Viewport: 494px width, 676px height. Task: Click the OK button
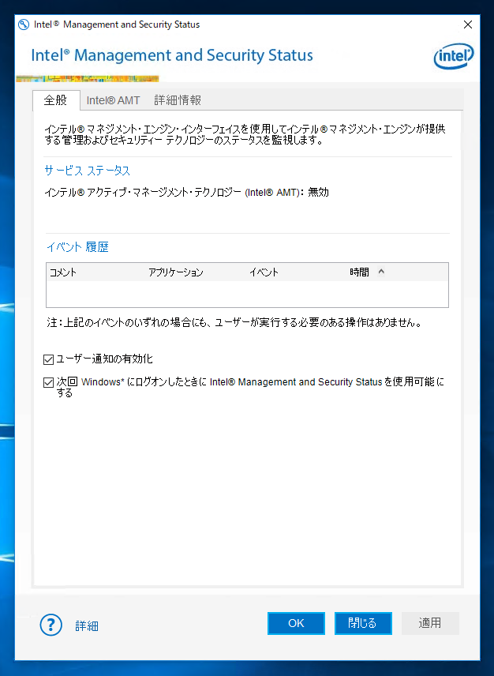tap(296, 623)
